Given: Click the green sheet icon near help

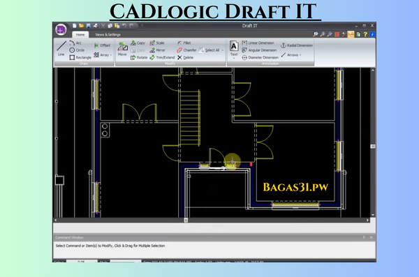Looking at the screenshot, I should tap(358, 34).
